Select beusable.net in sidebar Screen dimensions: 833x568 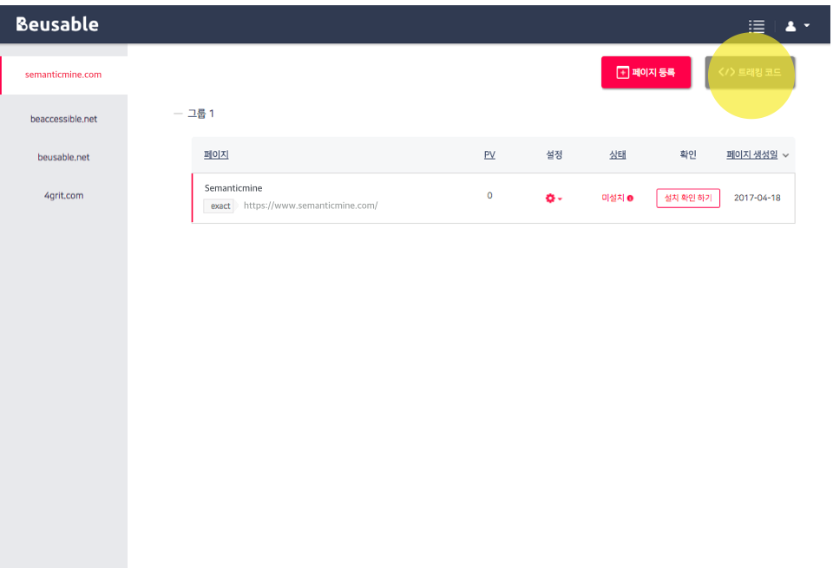pos(63,157)
